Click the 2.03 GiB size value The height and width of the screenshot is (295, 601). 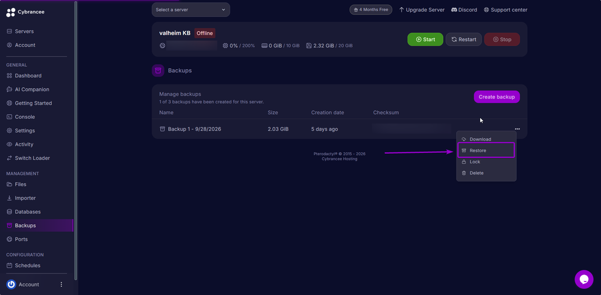(x=278, y=129)
